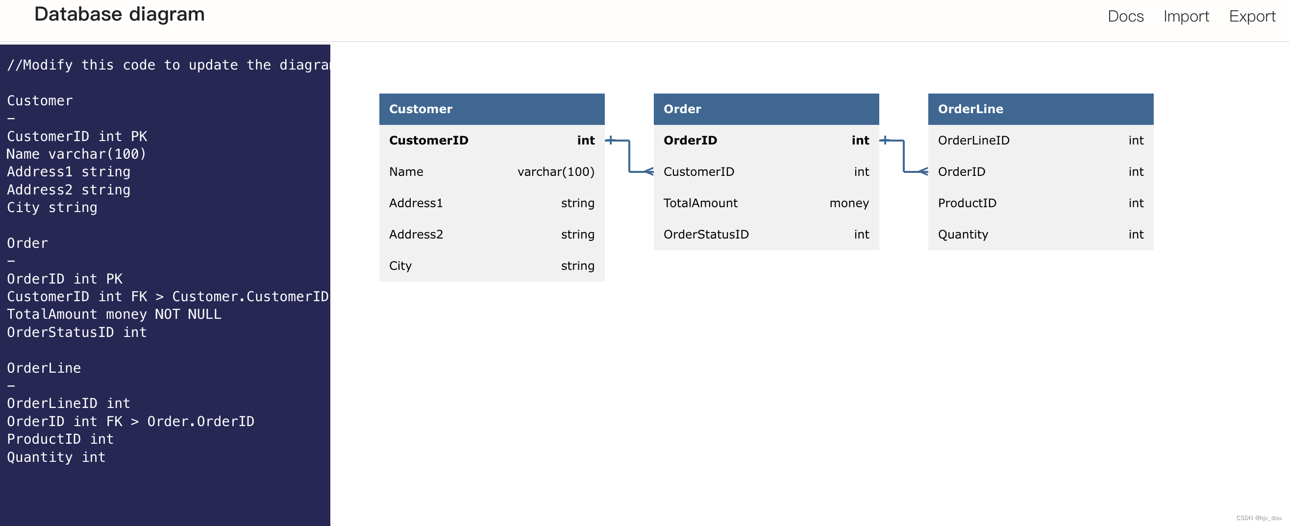Click the 'OrderLine' table name in code editor
The image size is (1289, 526).
44,368
